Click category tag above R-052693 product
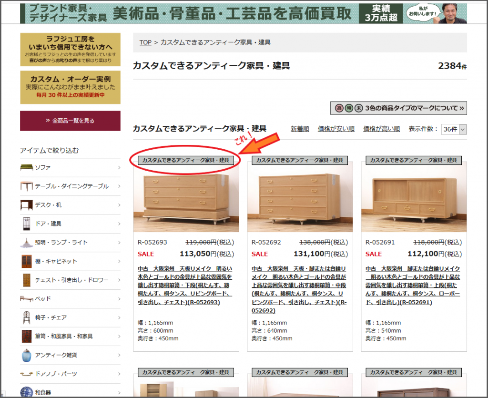 click(185, 160)
